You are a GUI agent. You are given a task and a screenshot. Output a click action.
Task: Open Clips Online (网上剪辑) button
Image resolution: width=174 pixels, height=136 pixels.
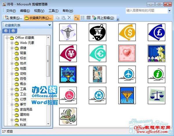click(103, 18)
